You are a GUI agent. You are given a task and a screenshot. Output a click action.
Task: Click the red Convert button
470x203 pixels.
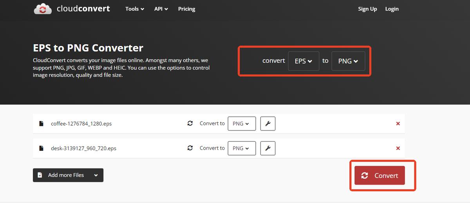tap(380, 176)
